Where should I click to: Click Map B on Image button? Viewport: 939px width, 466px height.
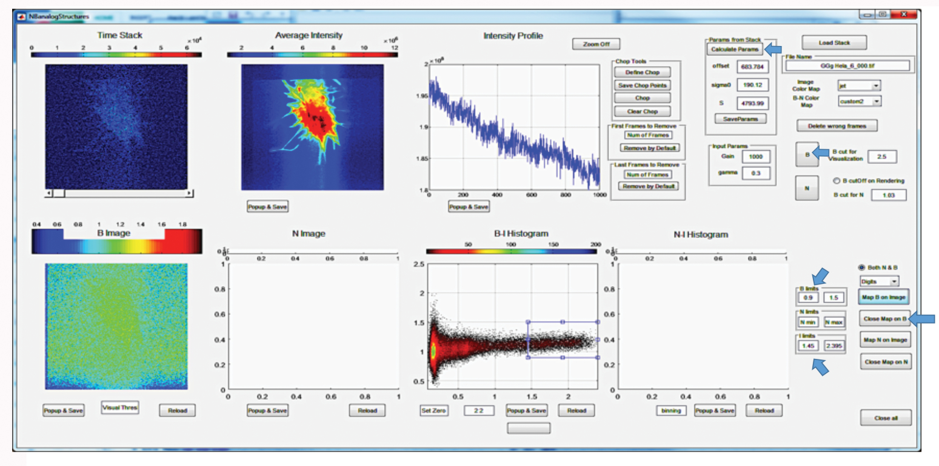[x=885, y=297]
